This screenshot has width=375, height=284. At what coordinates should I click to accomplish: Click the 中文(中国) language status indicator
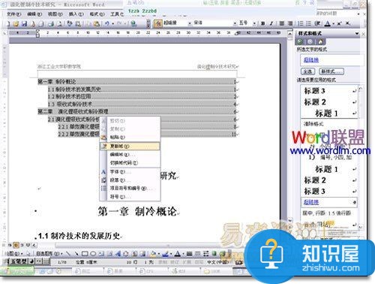217,262
